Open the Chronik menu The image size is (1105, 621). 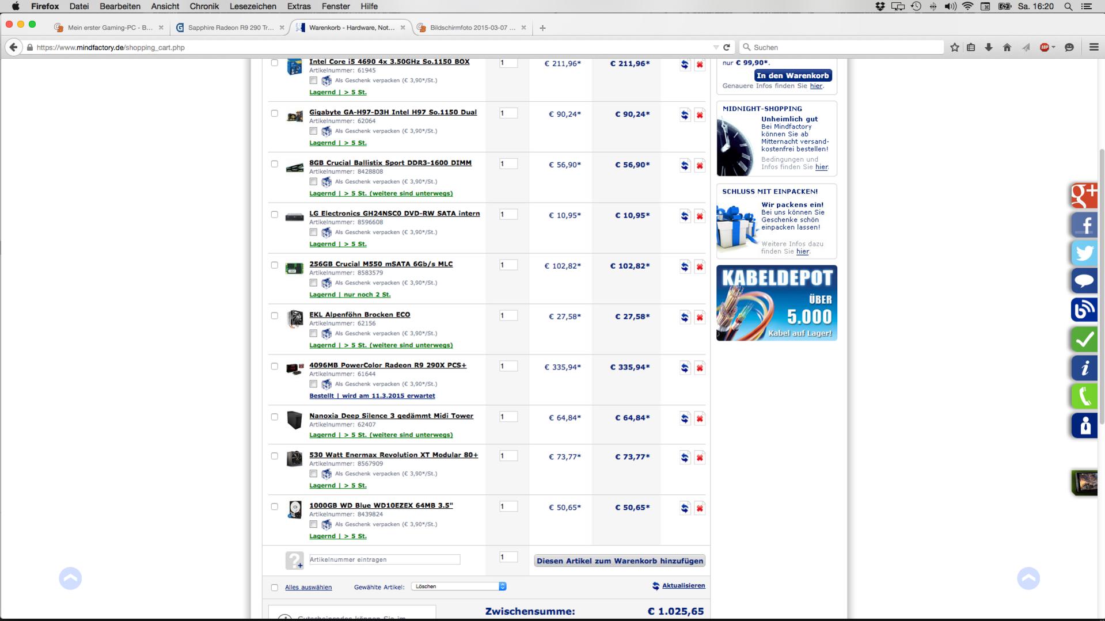pyautogui.click(x=204, y=6)
